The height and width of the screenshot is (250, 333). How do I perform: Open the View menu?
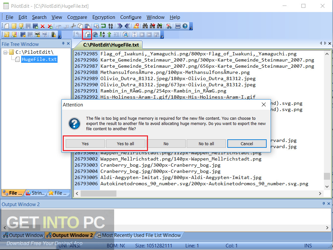point(57,17)
